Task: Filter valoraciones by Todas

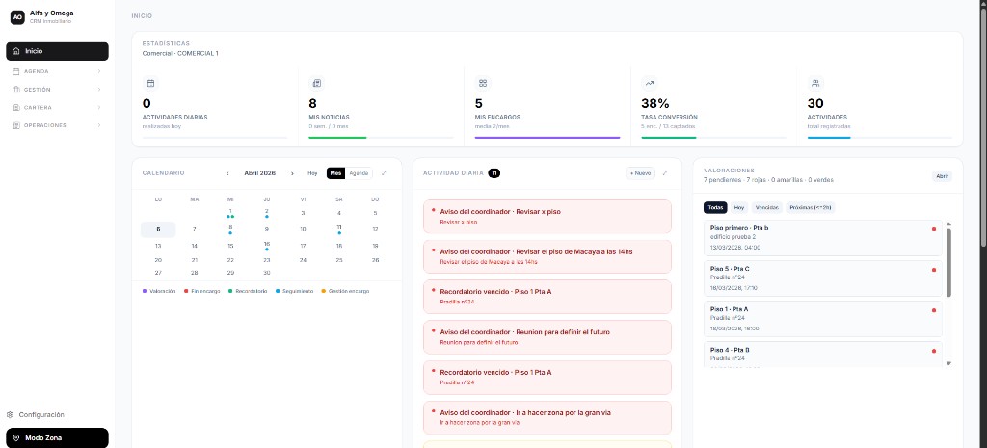Action: click(715, 208)
